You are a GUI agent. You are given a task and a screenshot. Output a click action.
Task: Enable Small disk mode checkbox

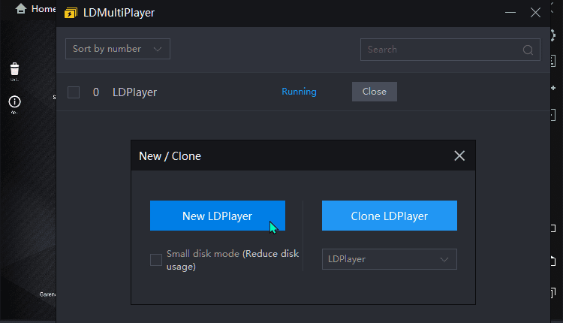click(156, 260)
